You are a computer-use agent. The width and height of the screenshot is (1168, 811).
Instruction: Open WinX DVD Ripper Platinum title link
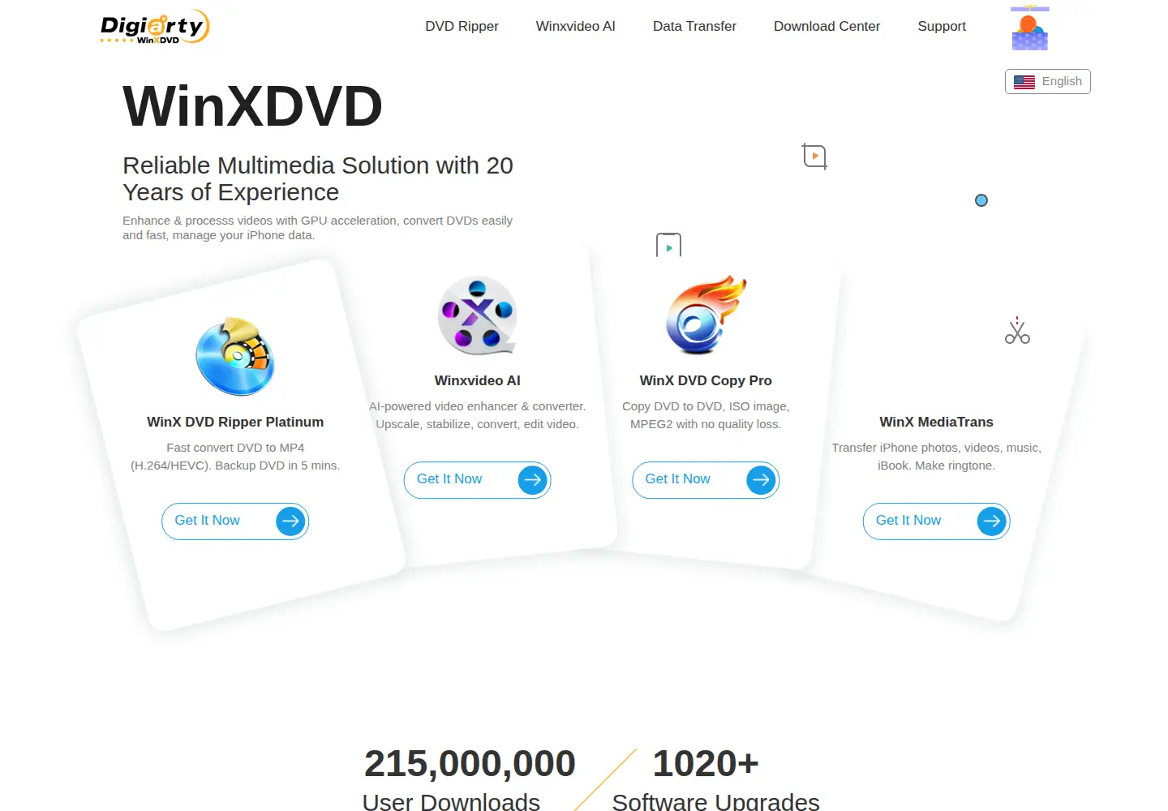click(235, 422)
